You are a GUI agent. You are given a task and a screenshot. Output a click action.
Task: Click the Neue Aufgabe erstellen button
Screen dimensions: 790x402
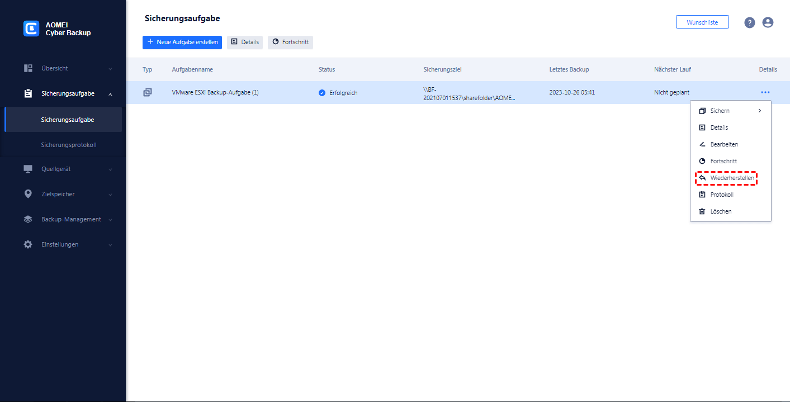pyautogui.click(x=182, y=42)
